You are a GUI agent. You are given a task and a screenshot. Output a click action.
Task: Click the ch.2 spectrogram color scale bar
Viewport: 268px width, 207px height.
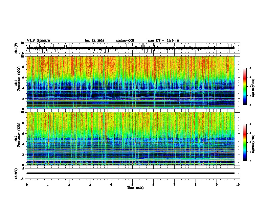click(x=245, y=142)
